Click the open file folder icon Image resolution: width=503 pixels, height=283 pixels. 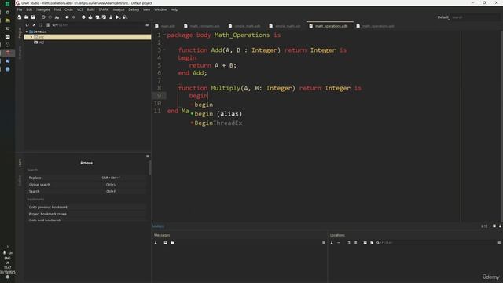point(26,17)
